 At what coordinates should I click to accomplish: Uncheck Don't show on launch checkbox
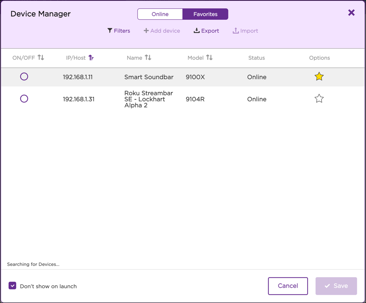point(13,286)
